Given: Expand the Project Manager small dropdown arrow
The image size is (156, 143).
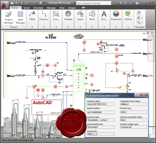Looking at the screenshot, I should click(x=14, y=22).
